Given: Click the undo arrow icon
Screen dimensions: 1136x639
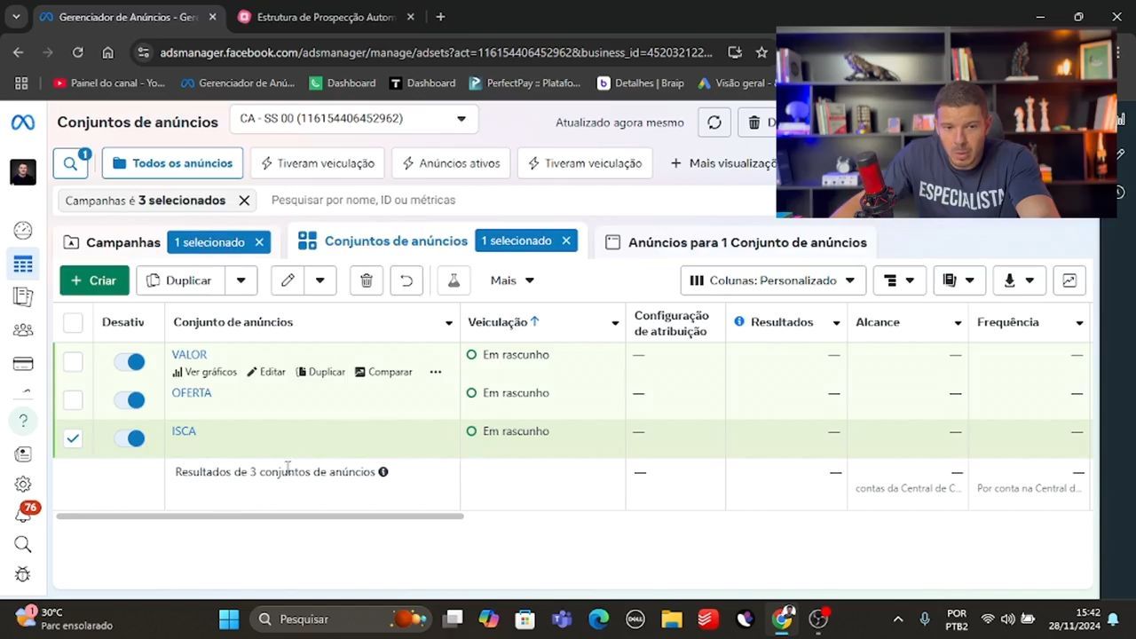Looking at the screenshot, I should [406, 280].
